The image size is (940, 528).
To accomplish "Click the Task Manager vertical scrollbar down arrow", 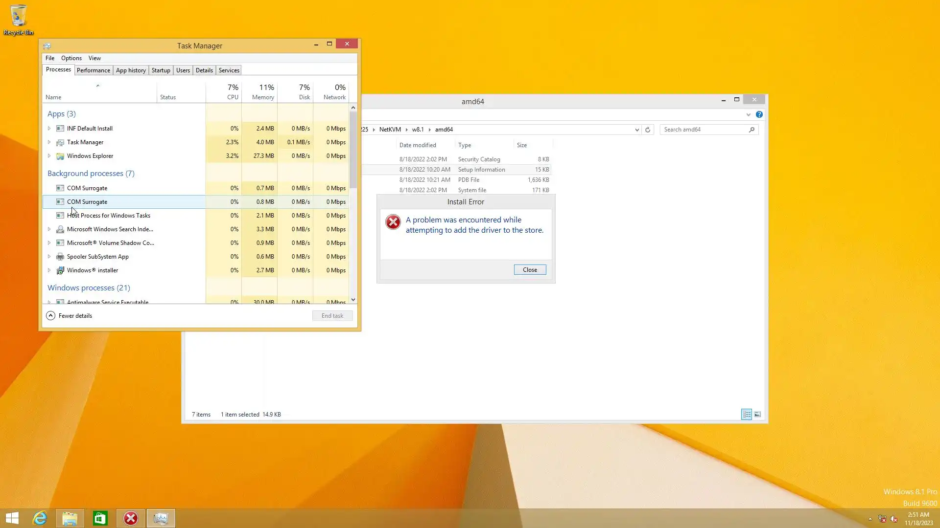I will 353,300.
